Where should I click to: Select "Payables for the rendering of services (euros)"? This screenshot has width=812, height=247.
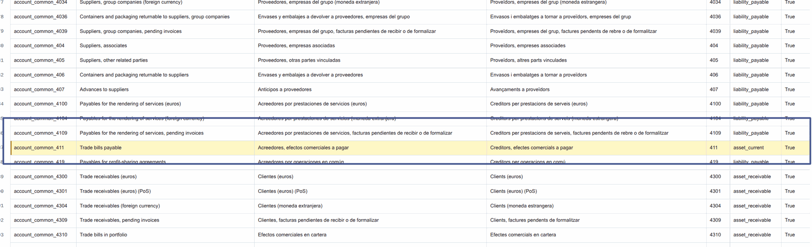click(x=130, y=104)
